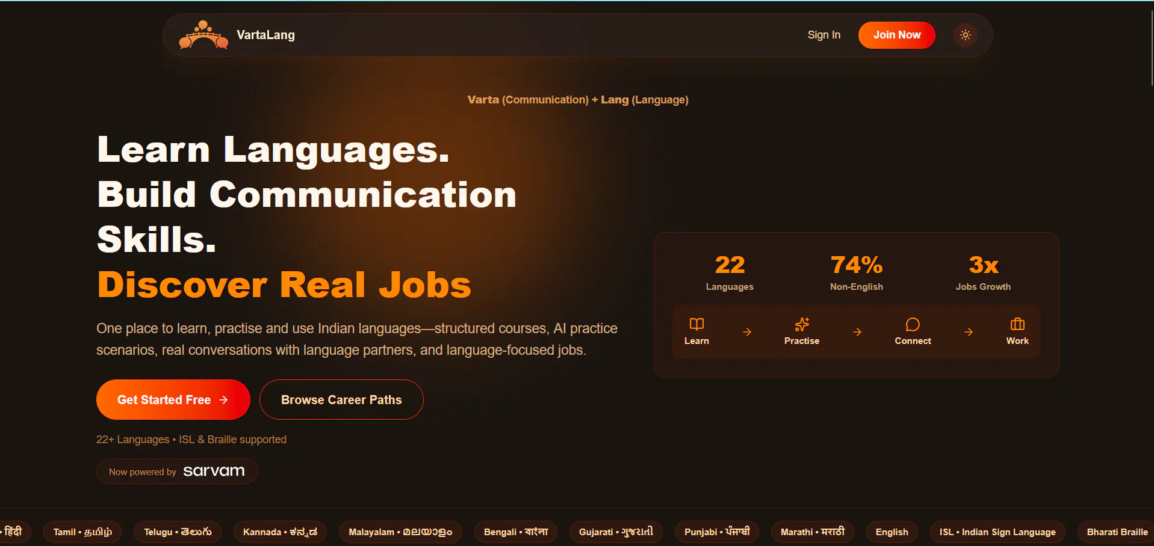Click the arrow between Connect and Work
The image size is (1154, 546).
969,332
